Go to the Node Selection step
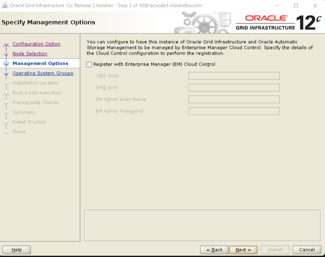 click(x=30, y=54)
